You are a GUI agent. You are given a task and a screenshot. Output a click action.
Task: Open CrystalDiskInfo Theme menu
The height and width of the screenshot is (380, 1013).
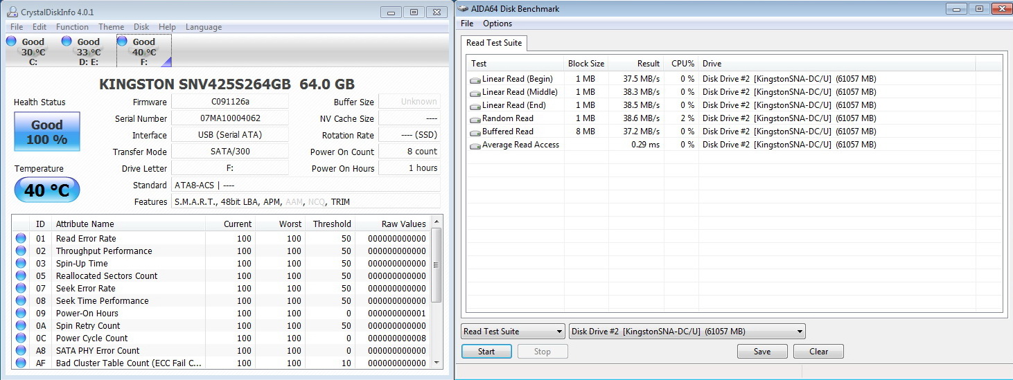[x=111, y=27]
